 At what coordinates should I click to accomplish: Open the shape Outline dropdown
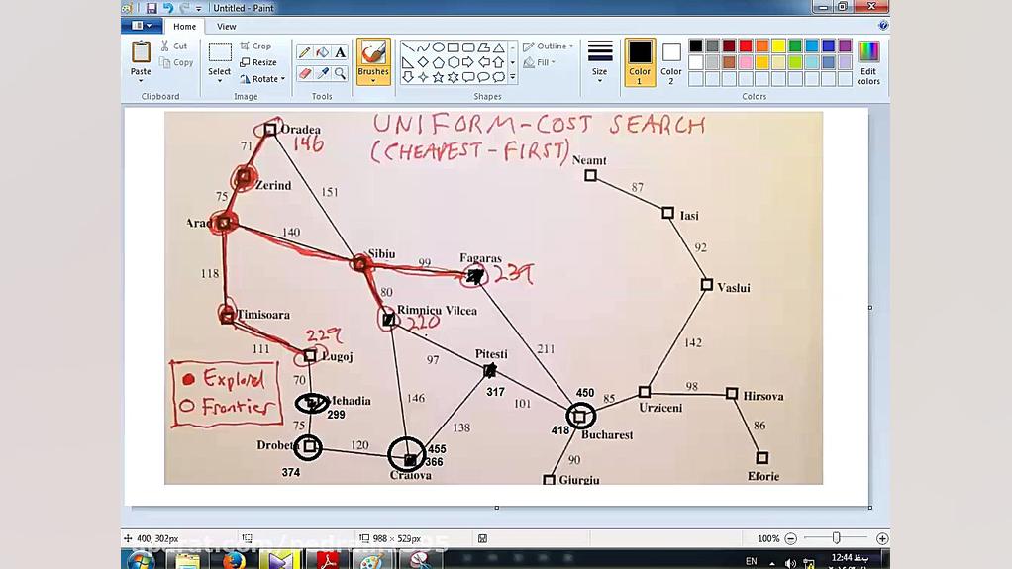tap(548, 46)
